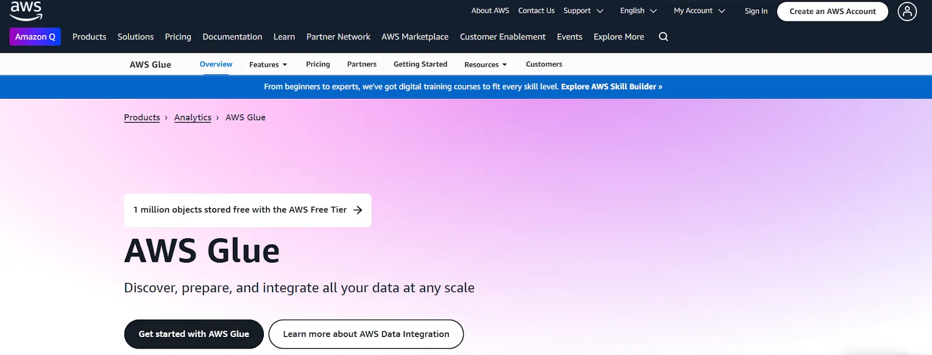Click the user profile avatar icon

[x=907, y=11]
